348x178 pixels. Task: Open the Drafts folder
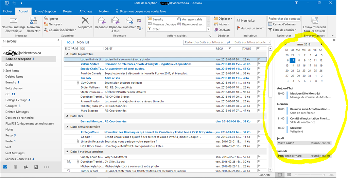9,65
